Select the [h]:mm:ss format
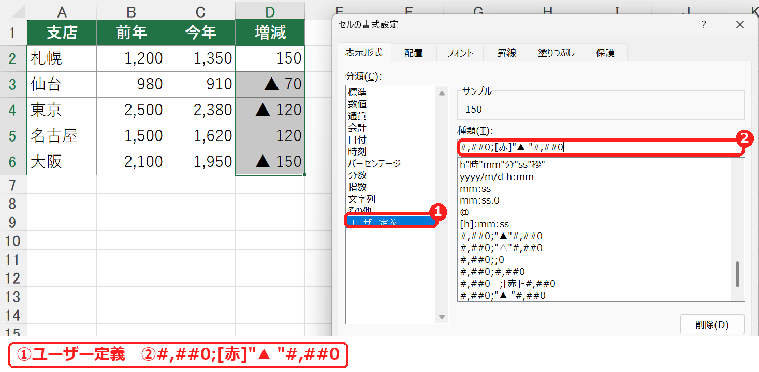This screenshot has height=372, width=759. pyautogui.click(x=484, y=224)
